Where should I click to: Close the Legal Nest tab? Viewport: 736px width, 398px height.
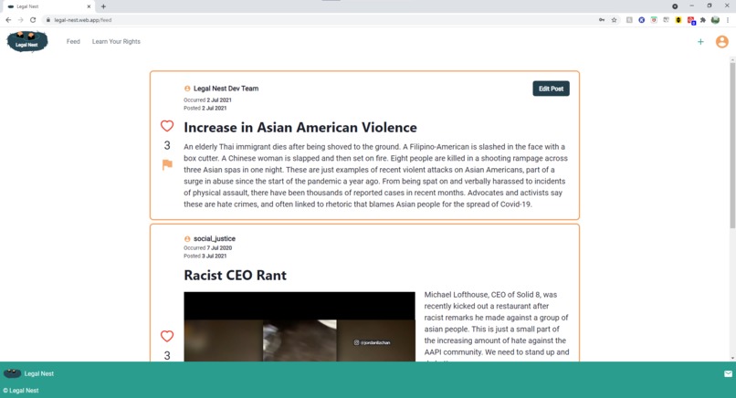(x=89, y=6)
